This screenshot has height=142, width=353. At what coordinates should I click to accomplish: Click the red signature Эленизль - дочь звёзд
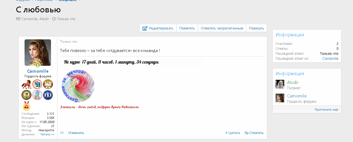pyautogui.click(x=100, y=107)
